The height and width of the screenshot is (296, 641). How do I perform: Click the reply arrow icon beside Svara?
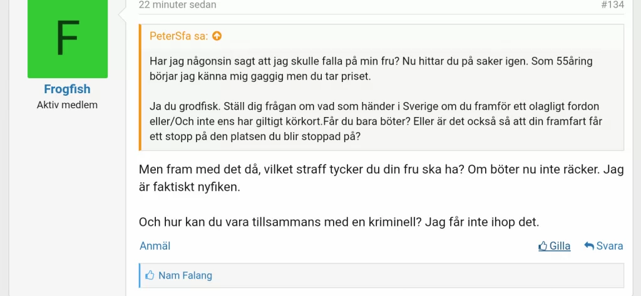pyautogui.click(x=588, y=246)
